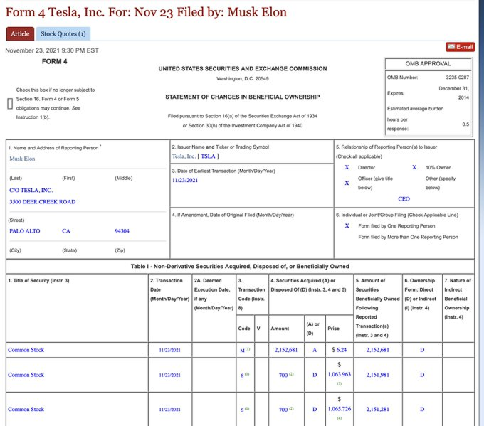Open the Musk Elon reporting person link
The width and height of the screenshot is (484, 426).
pyautogui.click(x=22, y=159)
